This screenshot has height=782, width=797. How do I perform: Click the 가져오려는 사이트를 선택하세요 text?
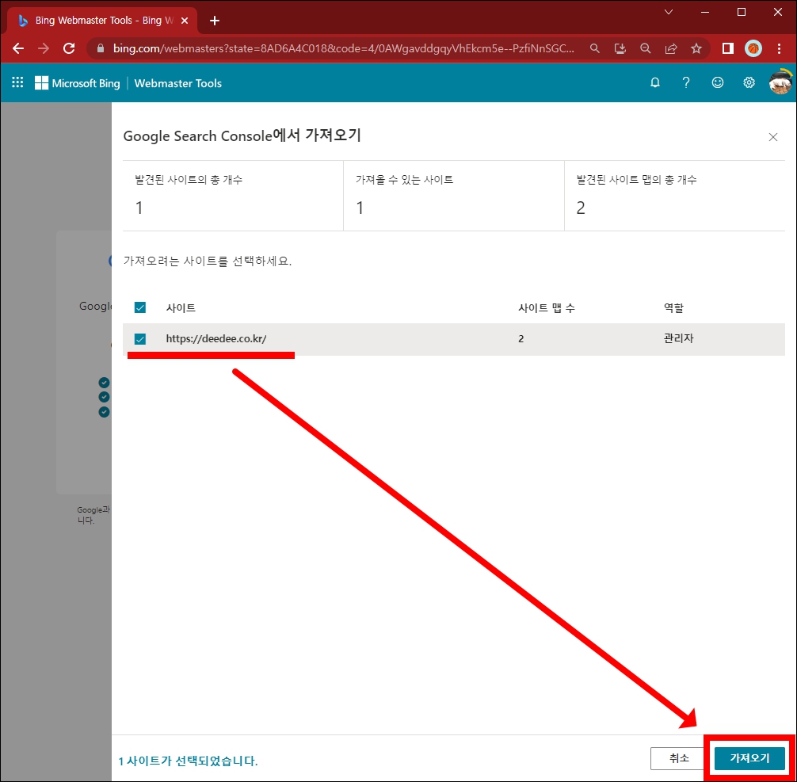pyautogui.click(x=208, y=261)
